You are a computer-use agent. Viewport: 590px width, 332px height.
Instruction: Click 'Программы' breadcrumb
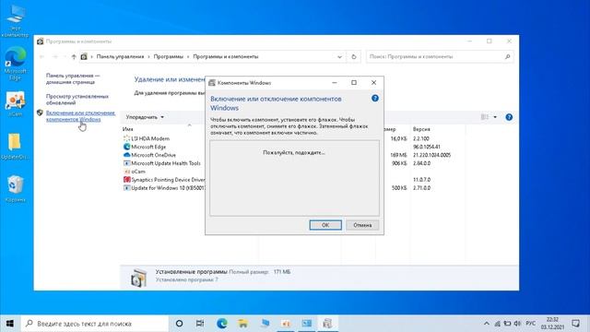tap(168, 56)
